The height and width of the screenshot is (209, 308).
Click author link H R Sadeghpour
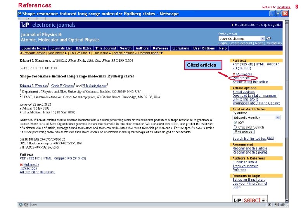[94, 86]
